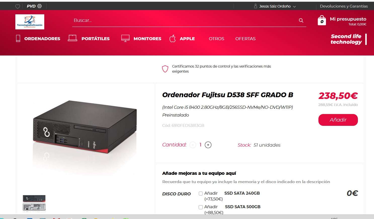
Task: Click the wishlist heart icon
Action: pyautogui.click(x=18, y=7)
